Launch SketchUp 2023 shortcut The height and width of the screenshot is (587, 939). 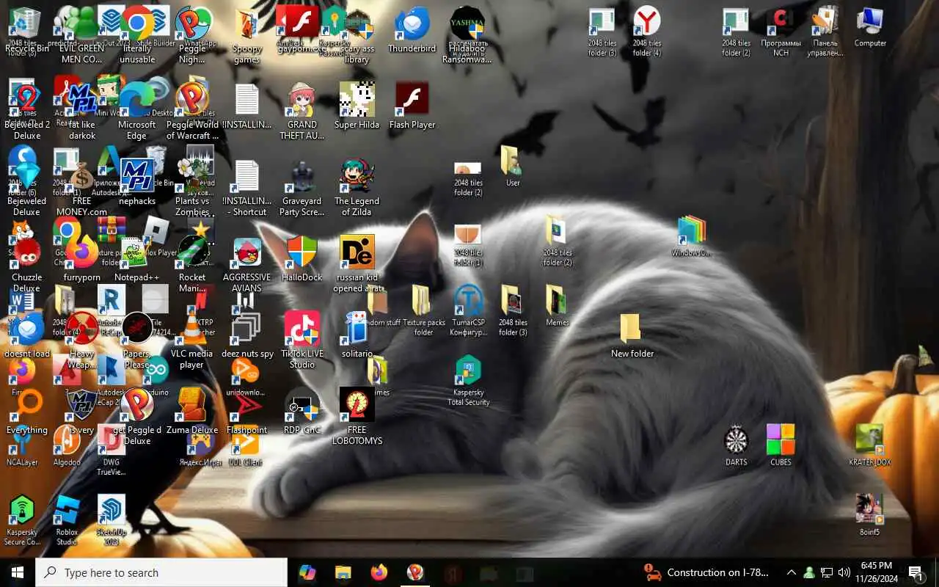tap(112, 519)
